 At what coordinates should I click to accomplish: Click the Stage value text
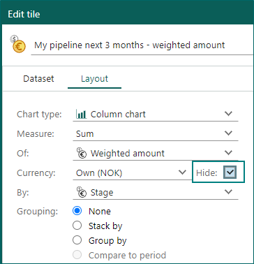[x=102, y=193]
